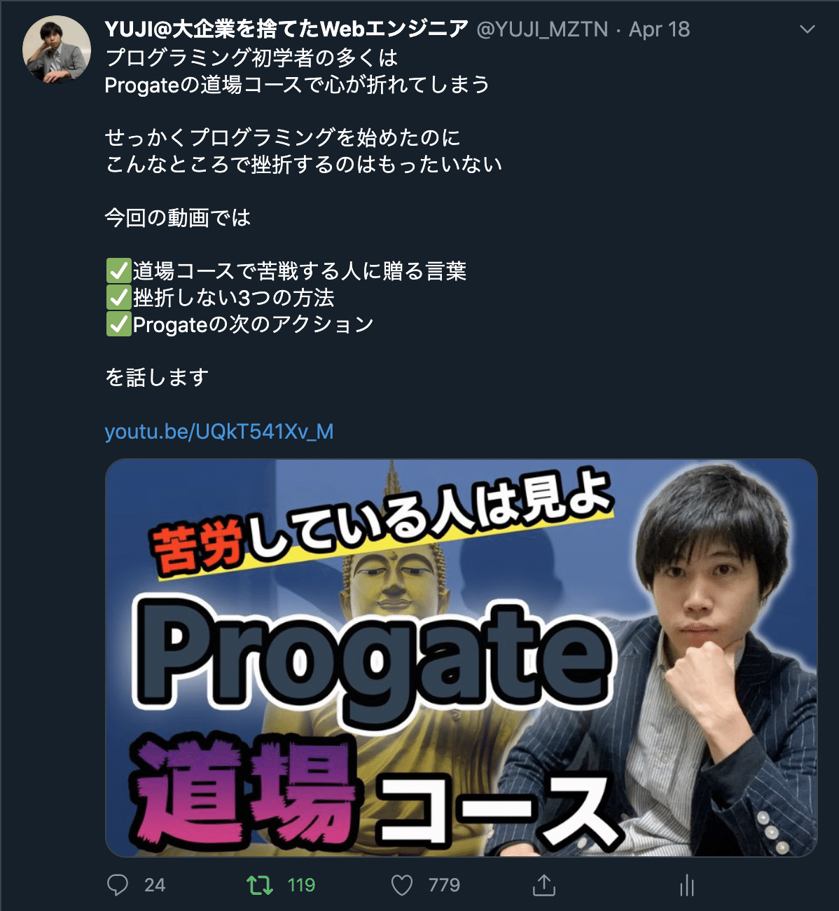Image resolution: width=839 pixels, height=911 pixels.
Task: Click the 24 replies count
Action: 155,885
